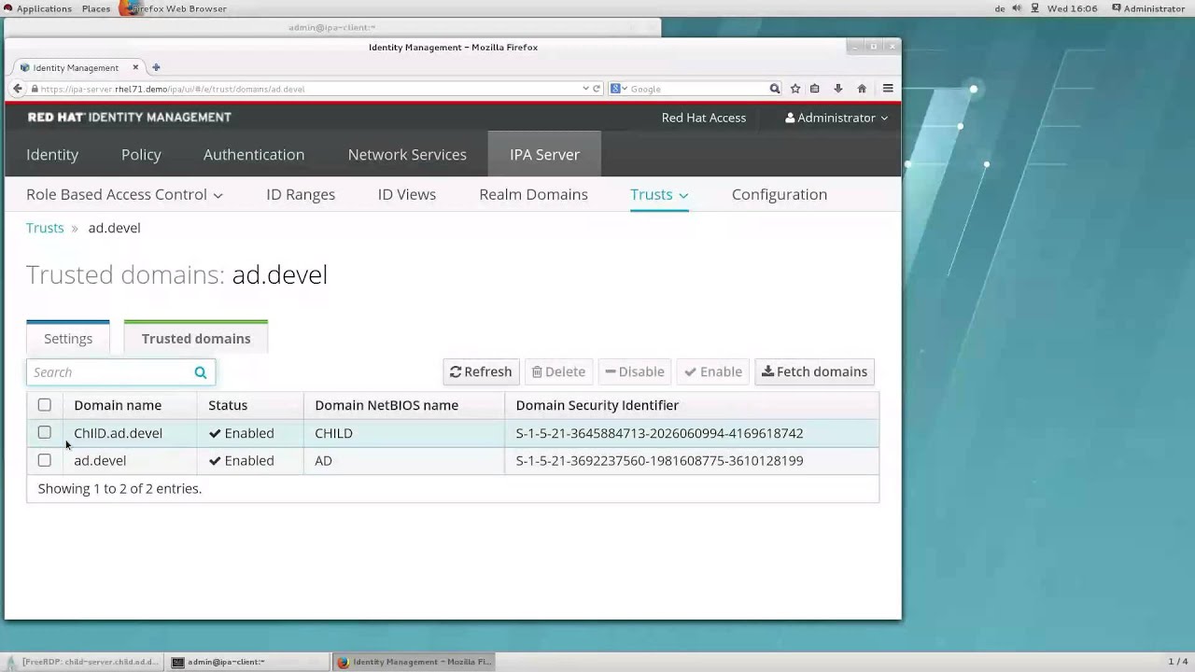The image size is (1195, 672).
Task: Open the Identity main menu
Action: pyautogui.click(x=52, y=155)
